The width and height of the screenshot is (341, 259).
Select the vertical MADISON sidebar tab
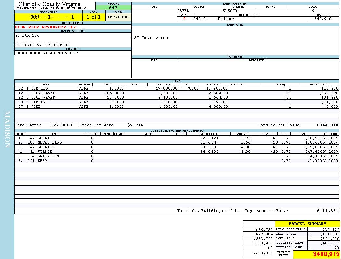7,129
